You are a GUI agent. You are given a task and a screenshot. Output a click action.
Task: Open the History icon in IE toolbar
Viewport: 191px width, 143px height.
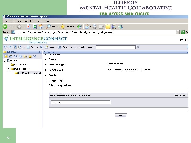80,26
